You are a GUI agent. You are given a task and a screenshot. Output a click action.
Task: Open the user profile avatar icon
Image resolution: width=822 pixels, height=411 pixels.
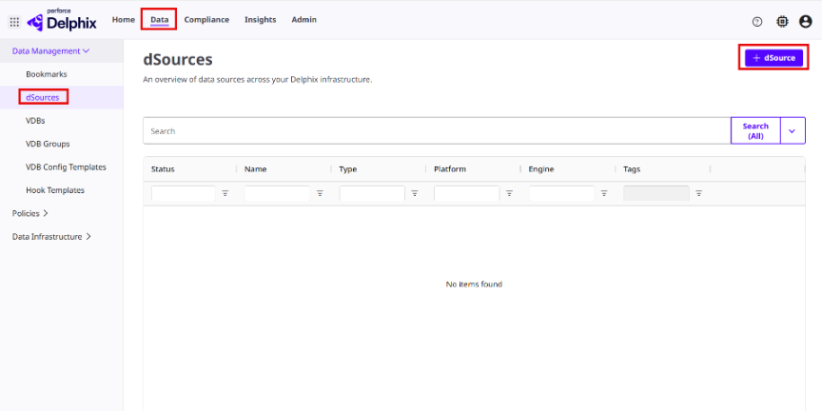click(805, 22)
